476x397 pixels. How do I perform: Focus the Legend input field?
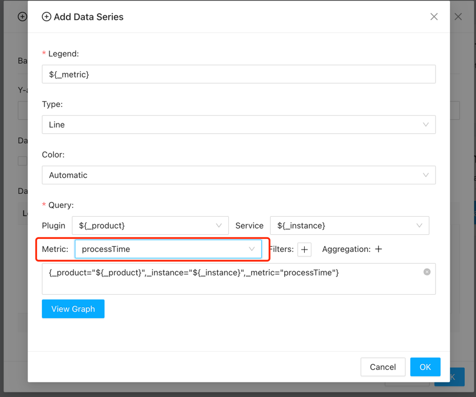[238, 75]
